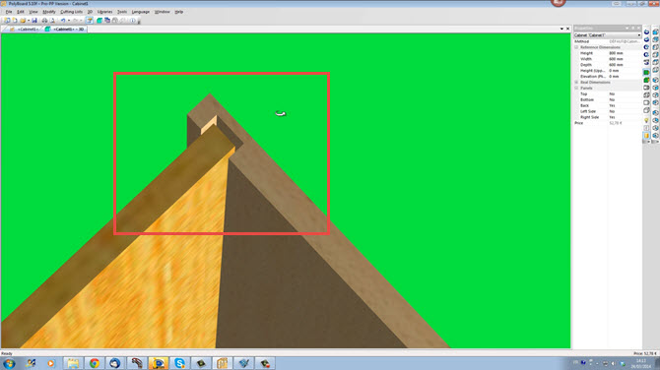Click the Print icon in toolbar
The height and width of the screenshot is (370, 660).
click(x=44, y=21)
